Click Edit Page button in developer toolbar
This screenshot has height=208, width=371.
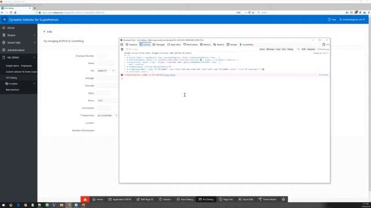(145, 199)
